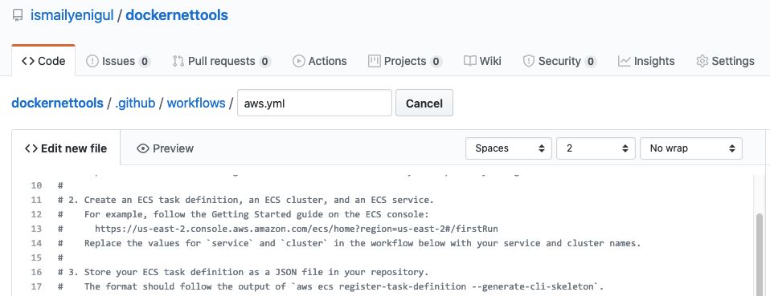Click the aws.yml filename input field
The width and height of the screenshot is (770, 296).
pos(314,103)
